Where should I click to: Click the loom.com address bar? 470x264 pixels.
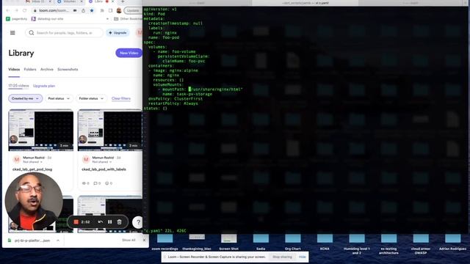54,10
